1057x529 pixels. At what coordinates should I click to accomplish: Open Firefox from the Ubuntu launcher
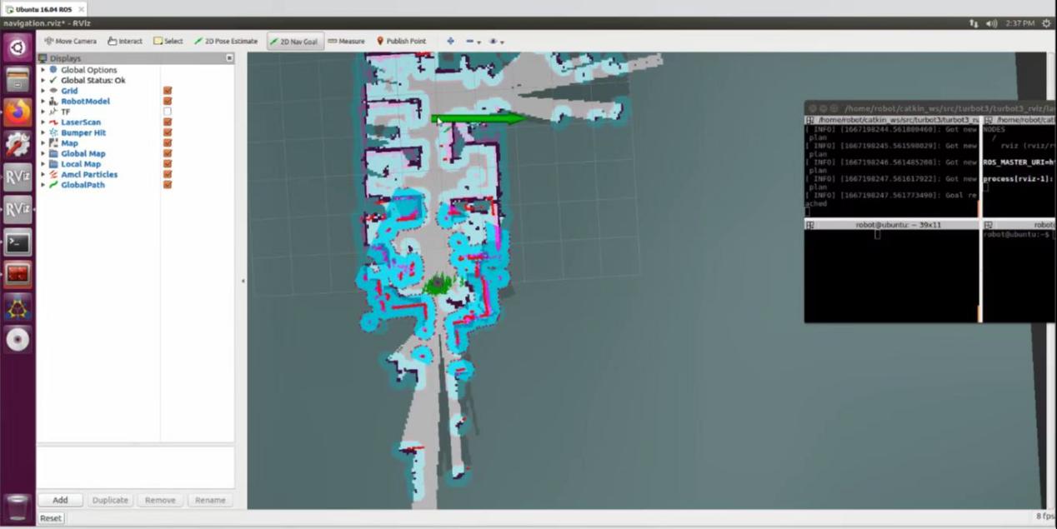click(x=18, y=110)
